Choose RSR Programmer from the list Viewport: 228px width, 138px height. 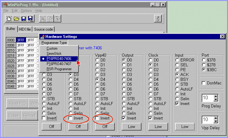tap(59, 69)
